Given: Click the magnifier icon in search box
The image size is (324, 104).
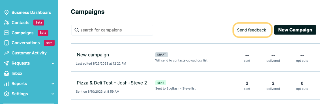Looking at the screenshot, I should tap(76, 30).
